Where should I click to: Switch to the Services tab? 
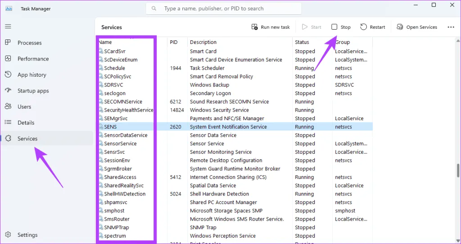[27, 139]
